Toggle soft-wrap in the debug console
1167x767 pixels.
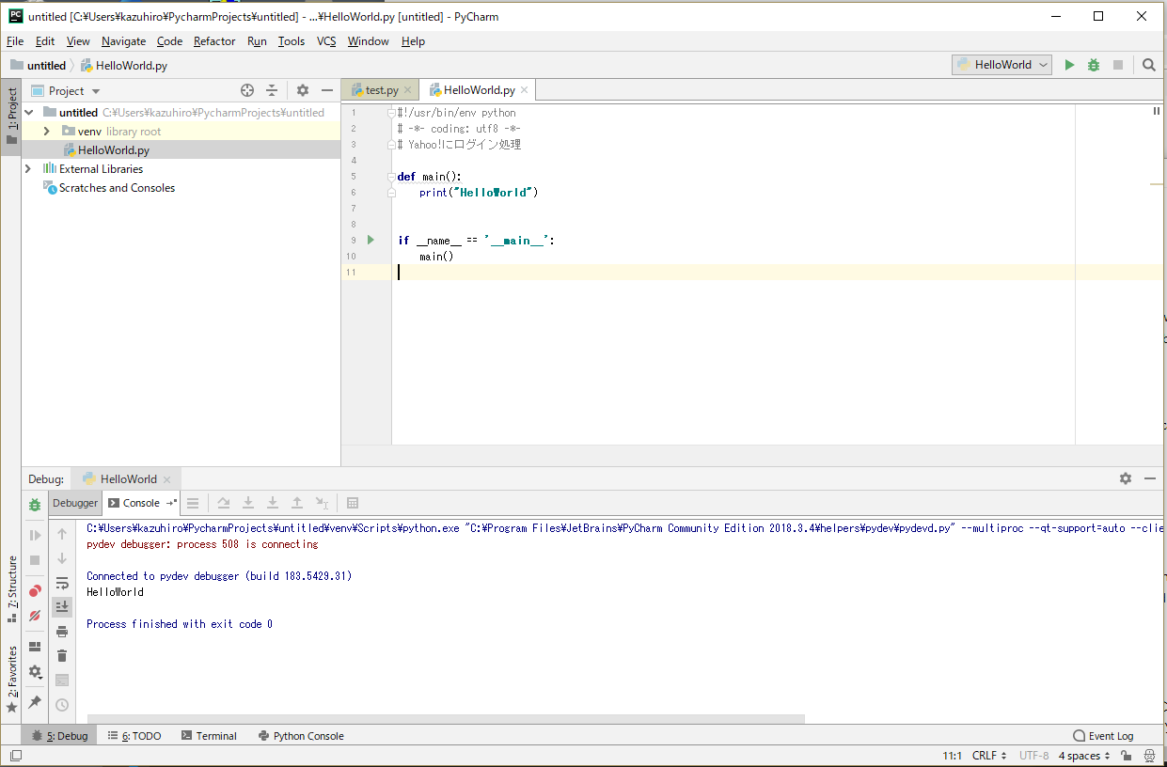pyautogui.click(x=62, y=583)
